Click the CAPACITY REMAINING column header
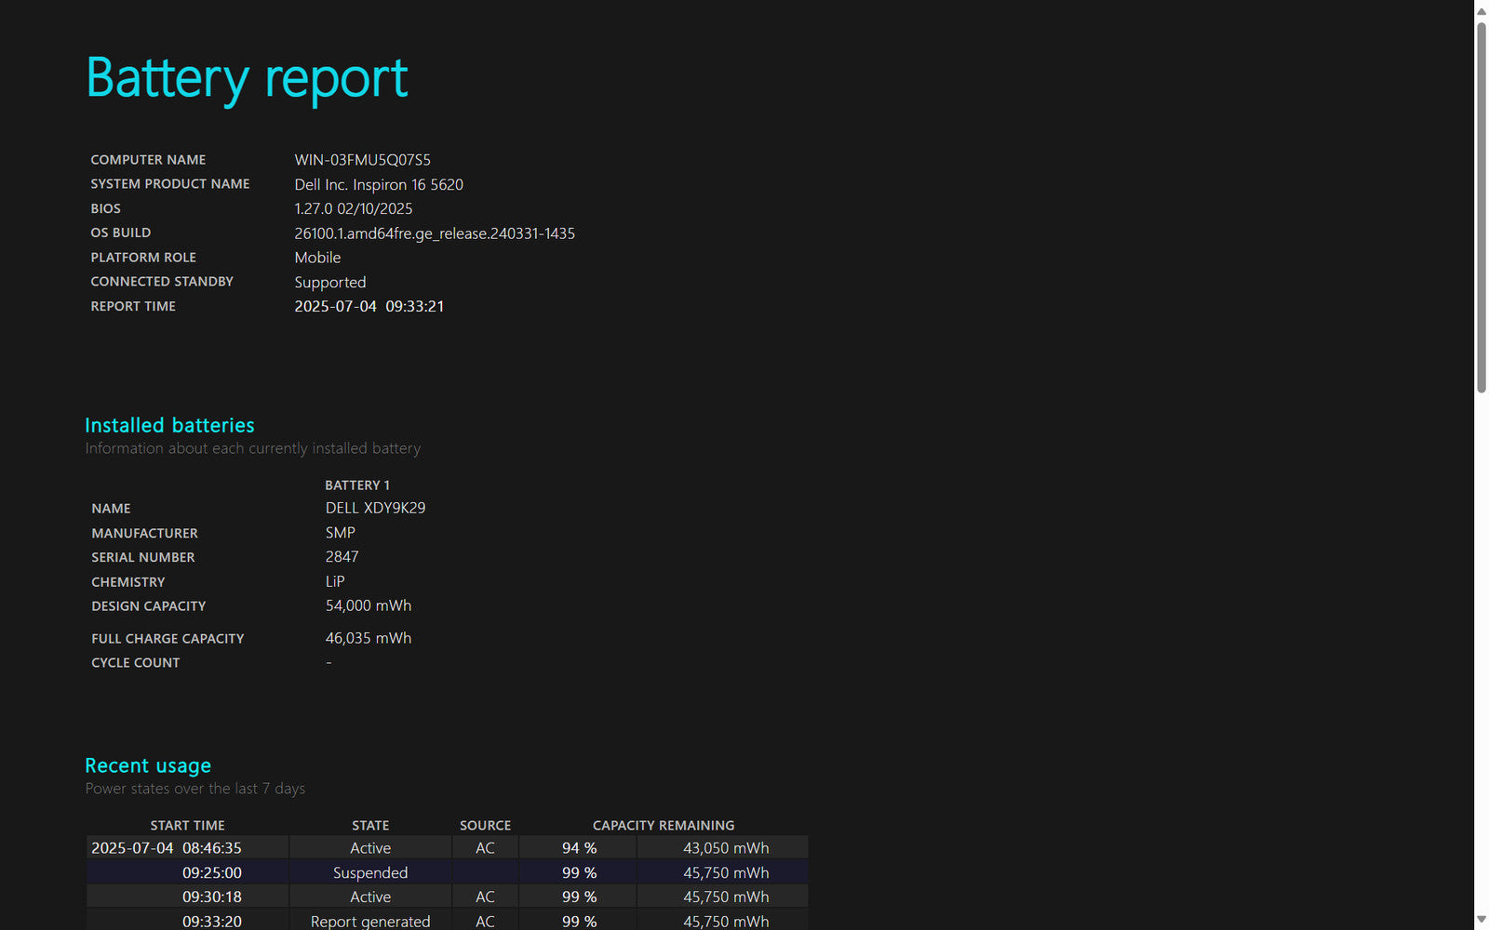This screenshot has width=1489, height=930. click(663, 825)
